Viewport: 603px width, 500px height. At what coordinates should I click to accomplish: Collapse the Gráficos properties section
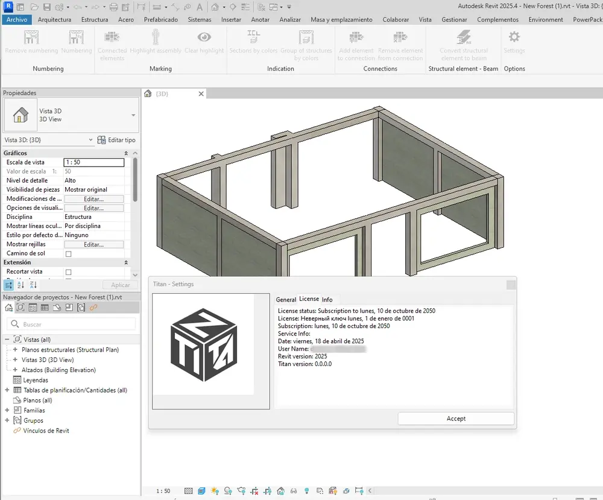pyautogui.click(x=126, y=153)
